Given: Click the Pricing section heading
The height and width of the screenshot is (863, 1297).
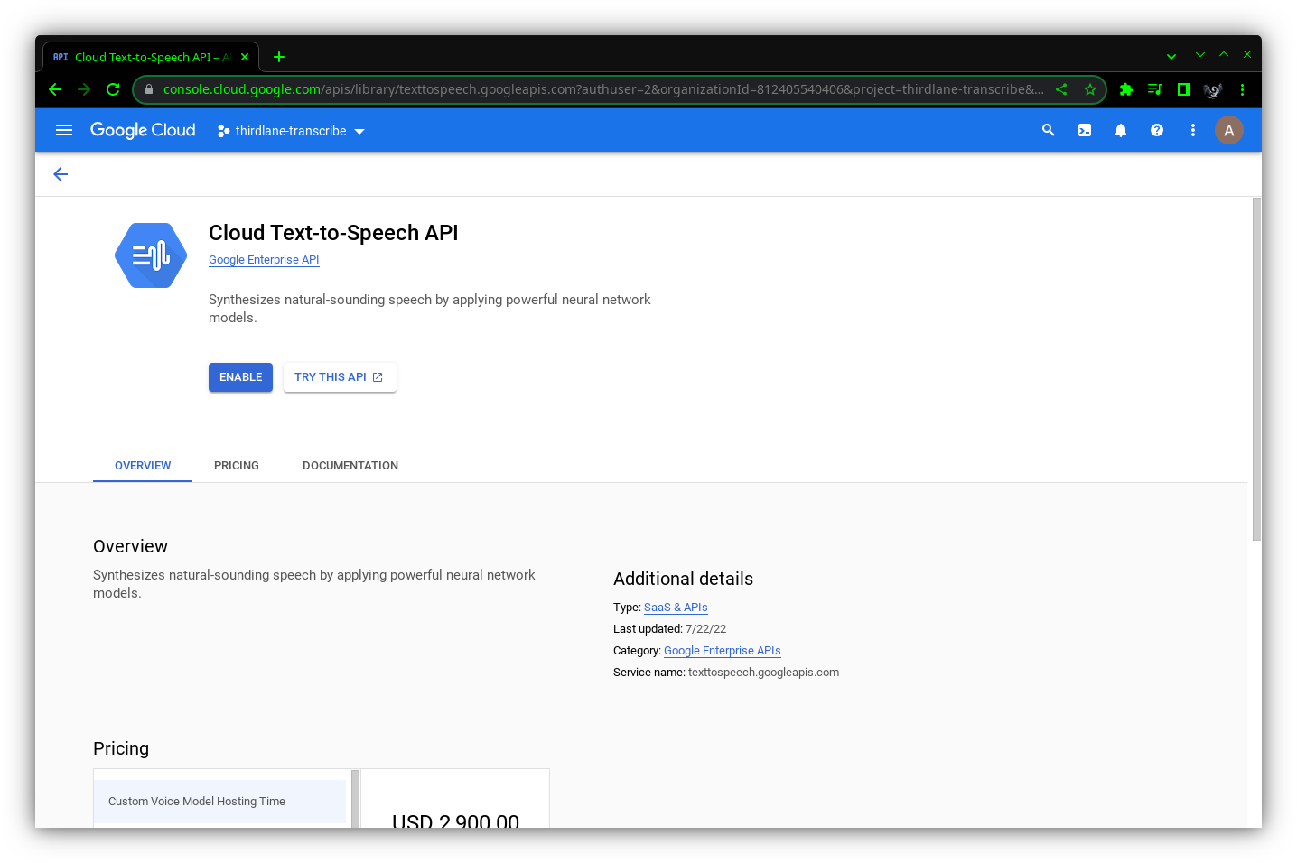Looking at the screenshot, I should 121,748.
